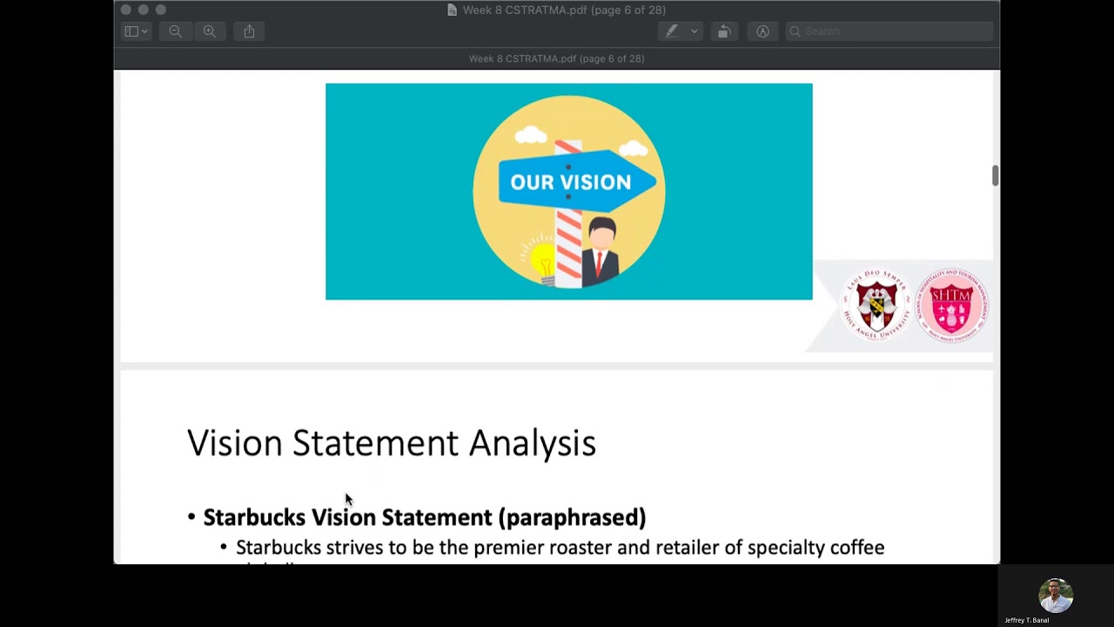Show the Markup toolbar
1114x627 pixels.
coord(763,31)
